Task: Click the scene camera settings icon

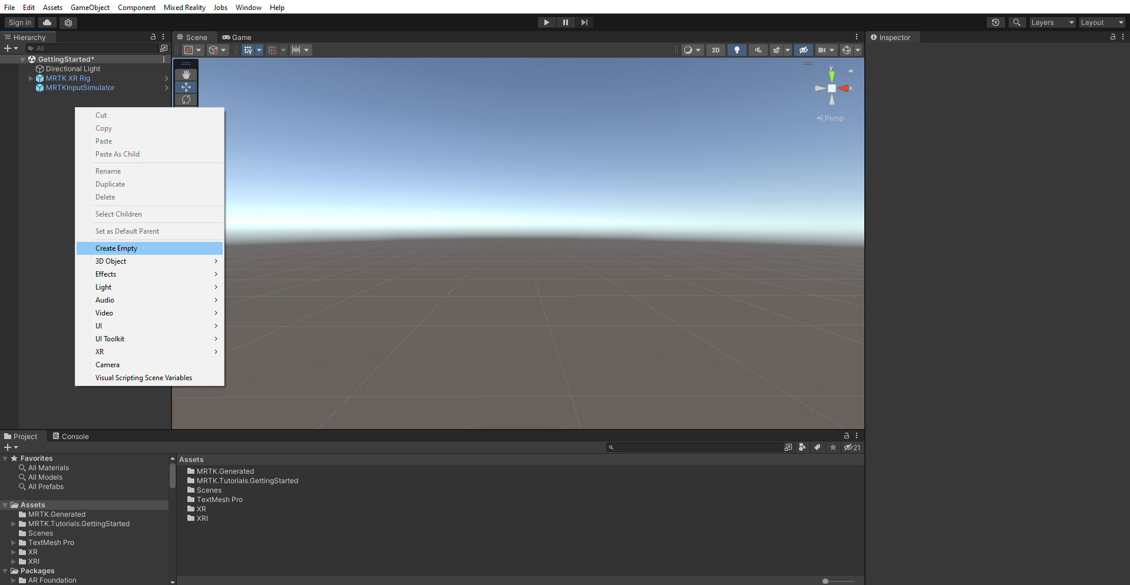Action: [x=822, y=50]
